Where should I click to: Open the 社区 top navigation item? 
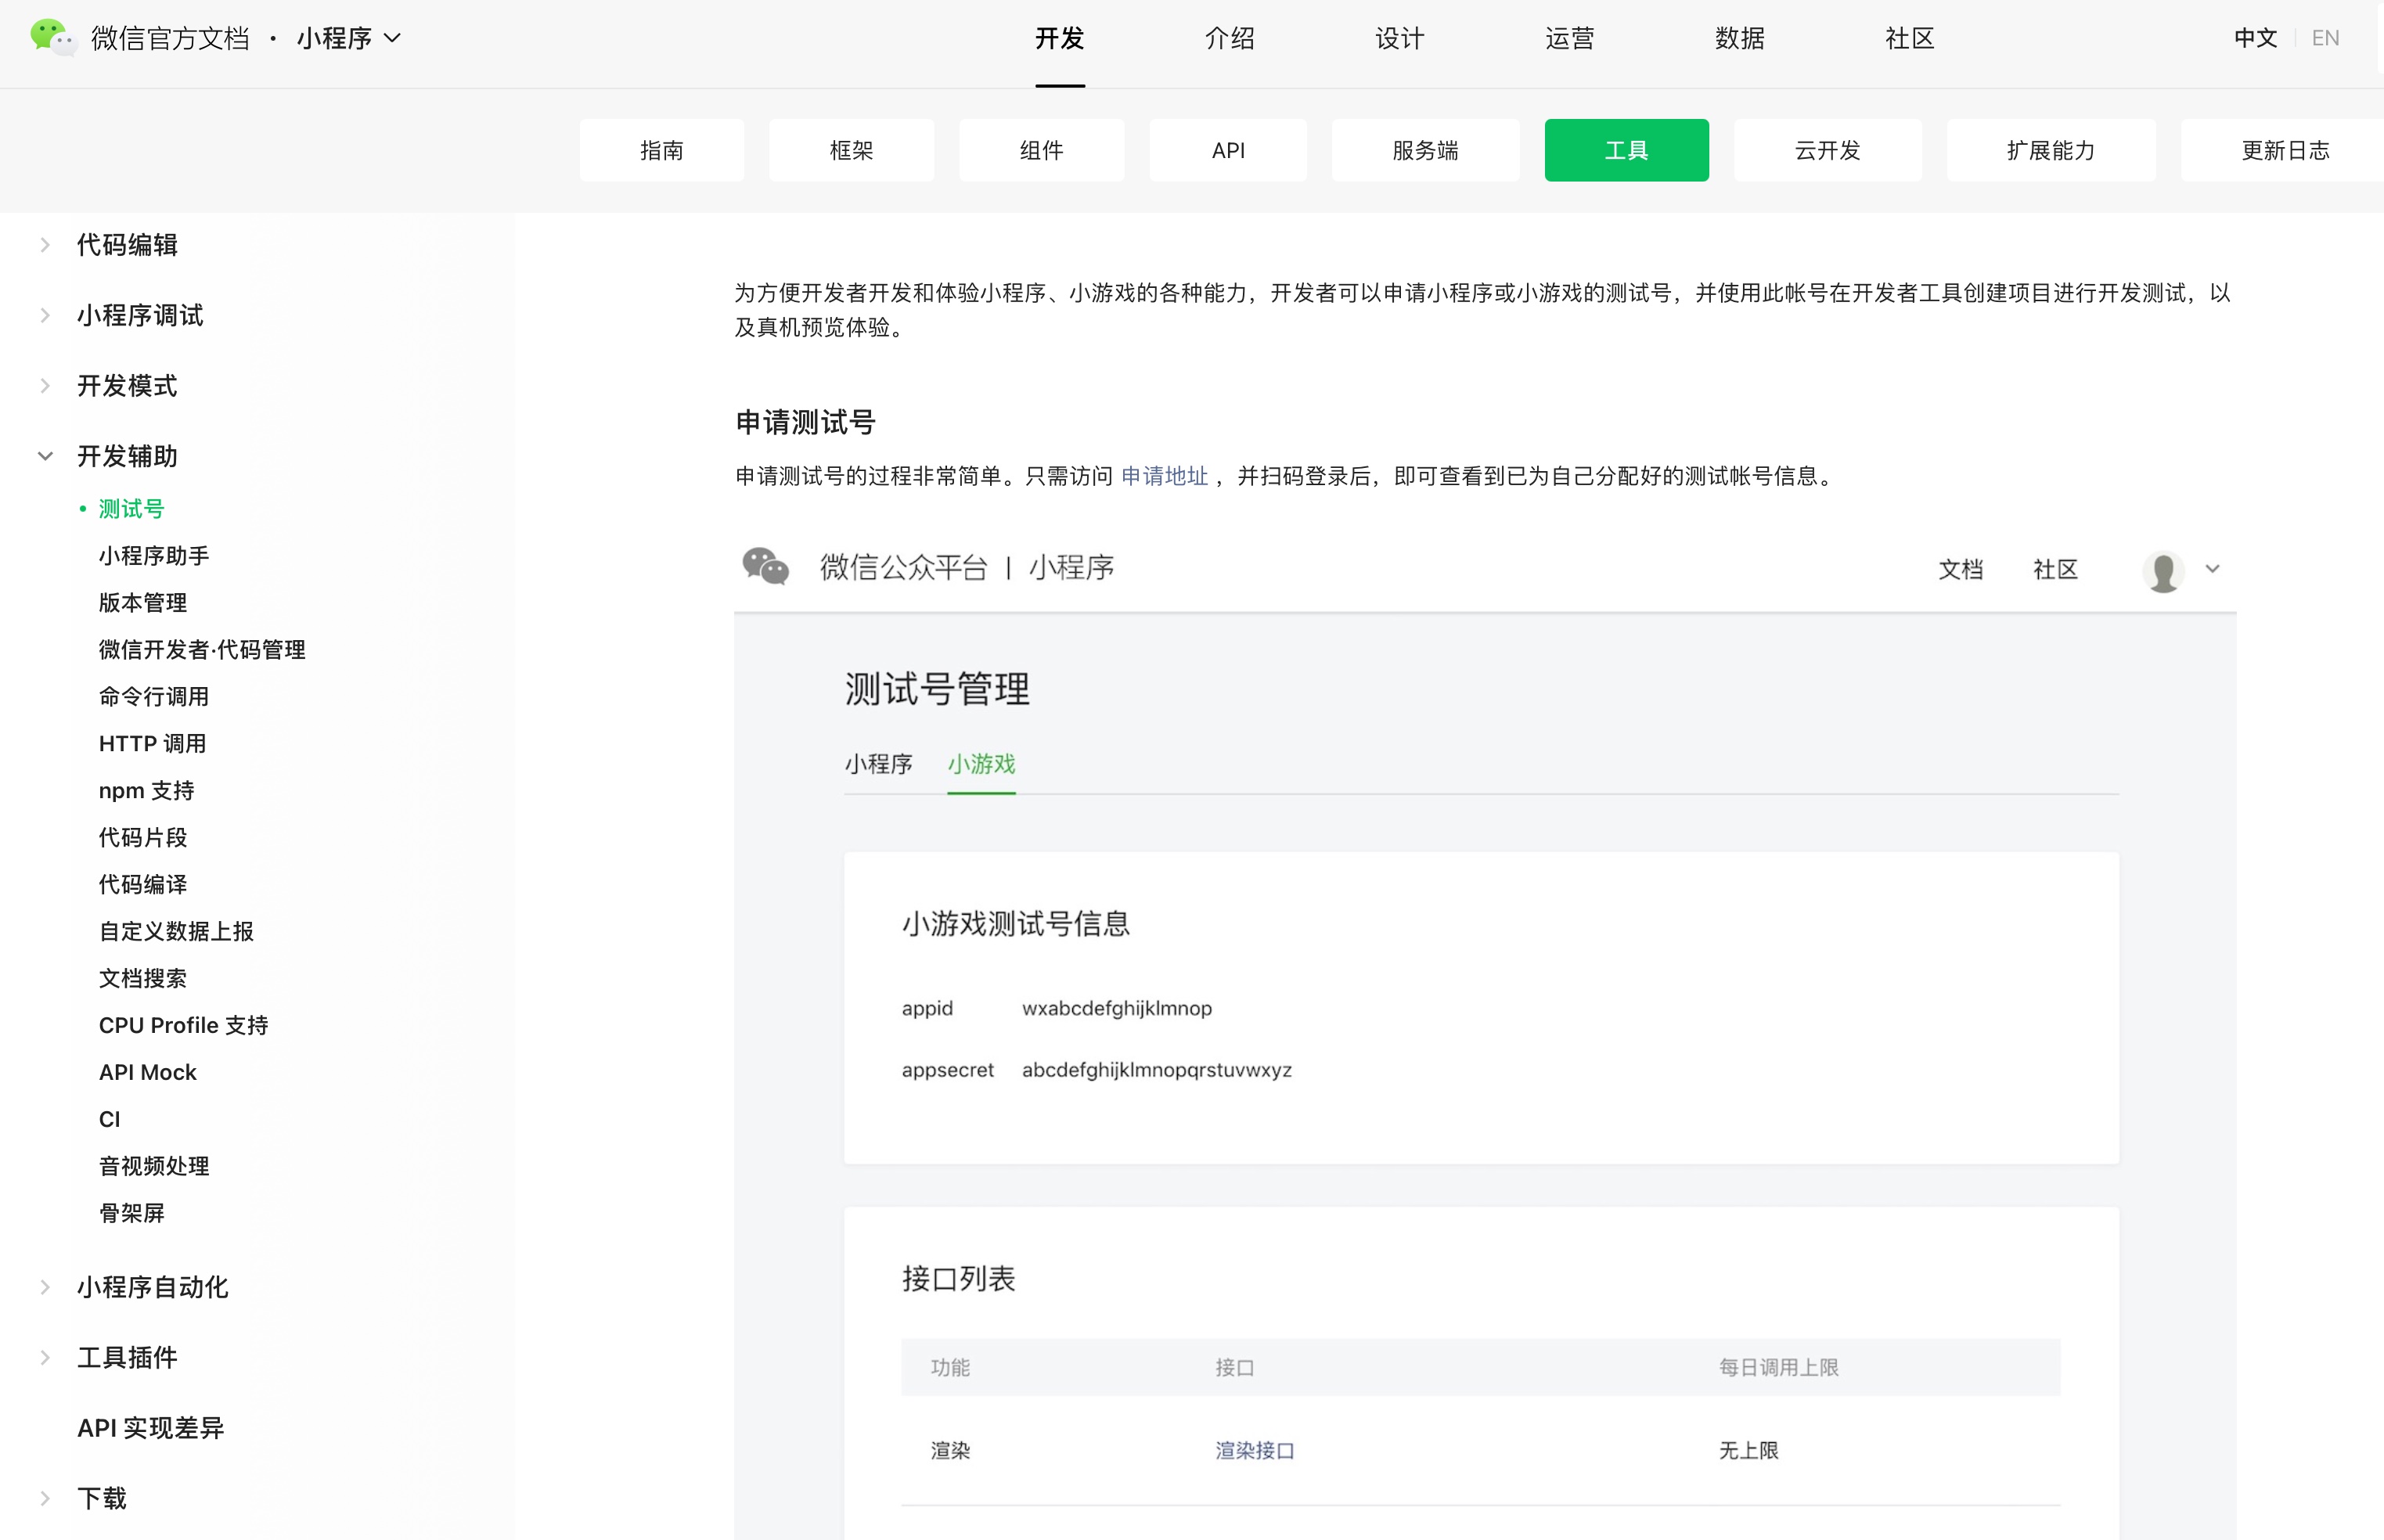1909,38
